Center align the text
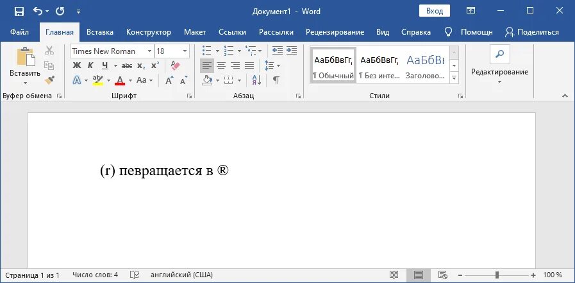 coord(221,65)
